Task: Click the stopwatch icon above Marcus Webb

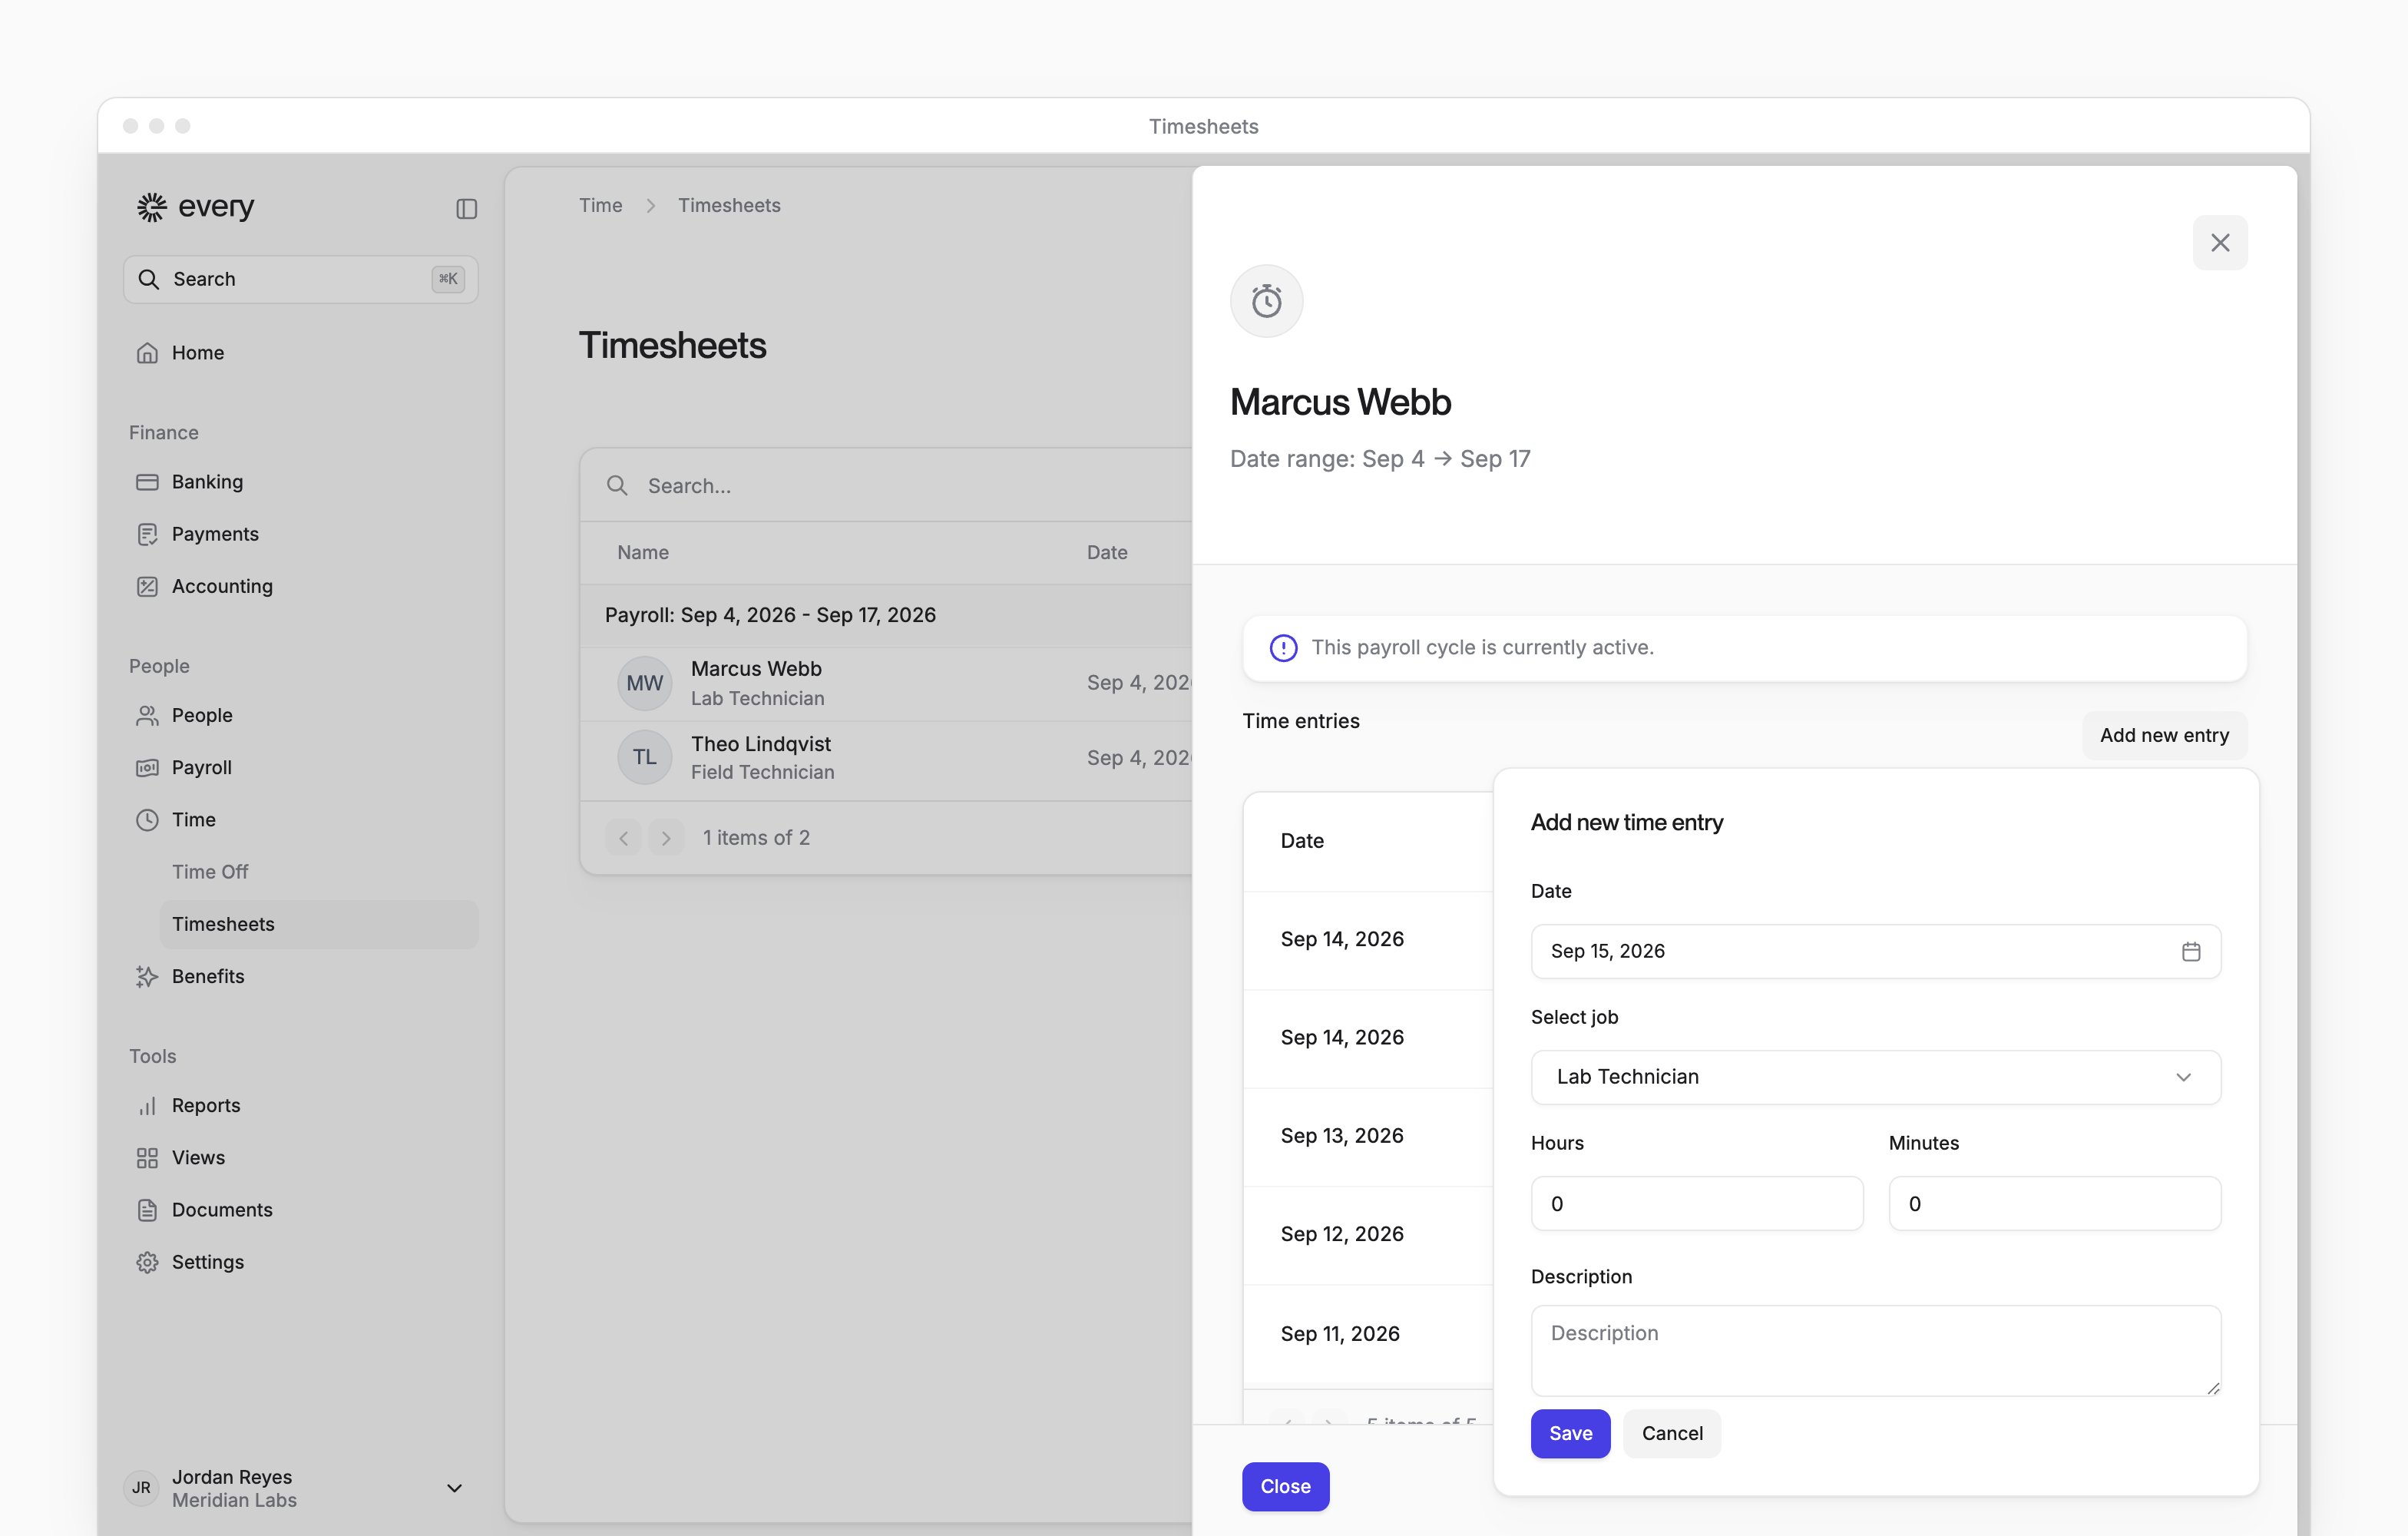Action: click(1266, 301)
